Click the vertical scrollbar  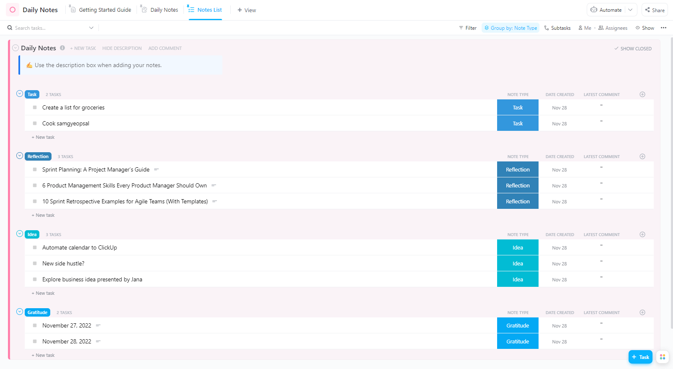click(x=671, y=182)
